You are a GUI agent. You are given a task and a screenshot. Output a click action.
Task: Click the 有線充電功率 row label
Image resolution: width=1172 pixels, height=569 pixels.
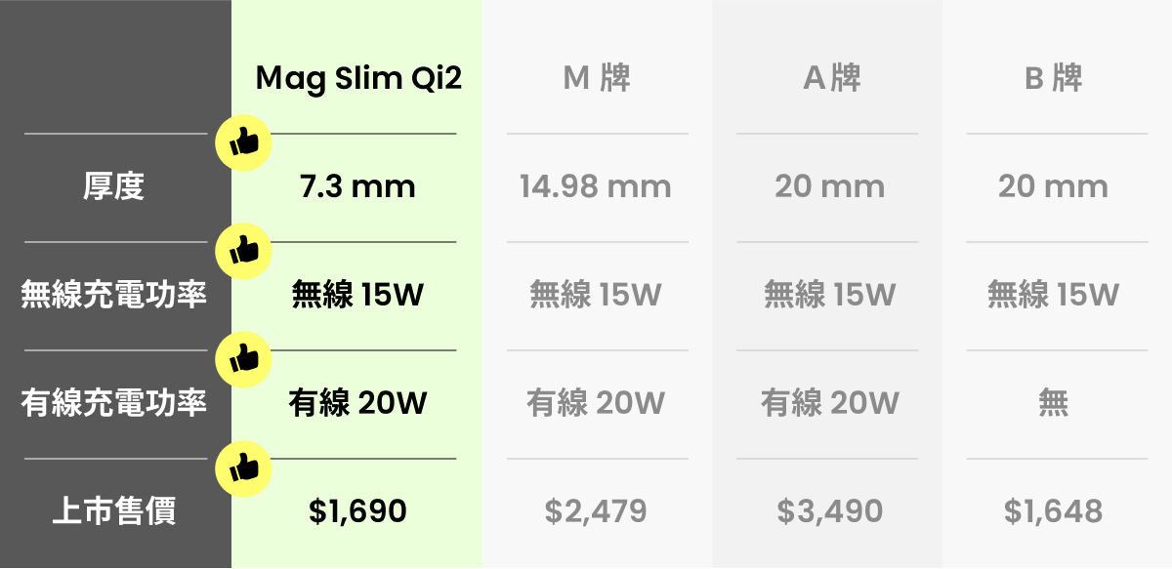point(114,403)
